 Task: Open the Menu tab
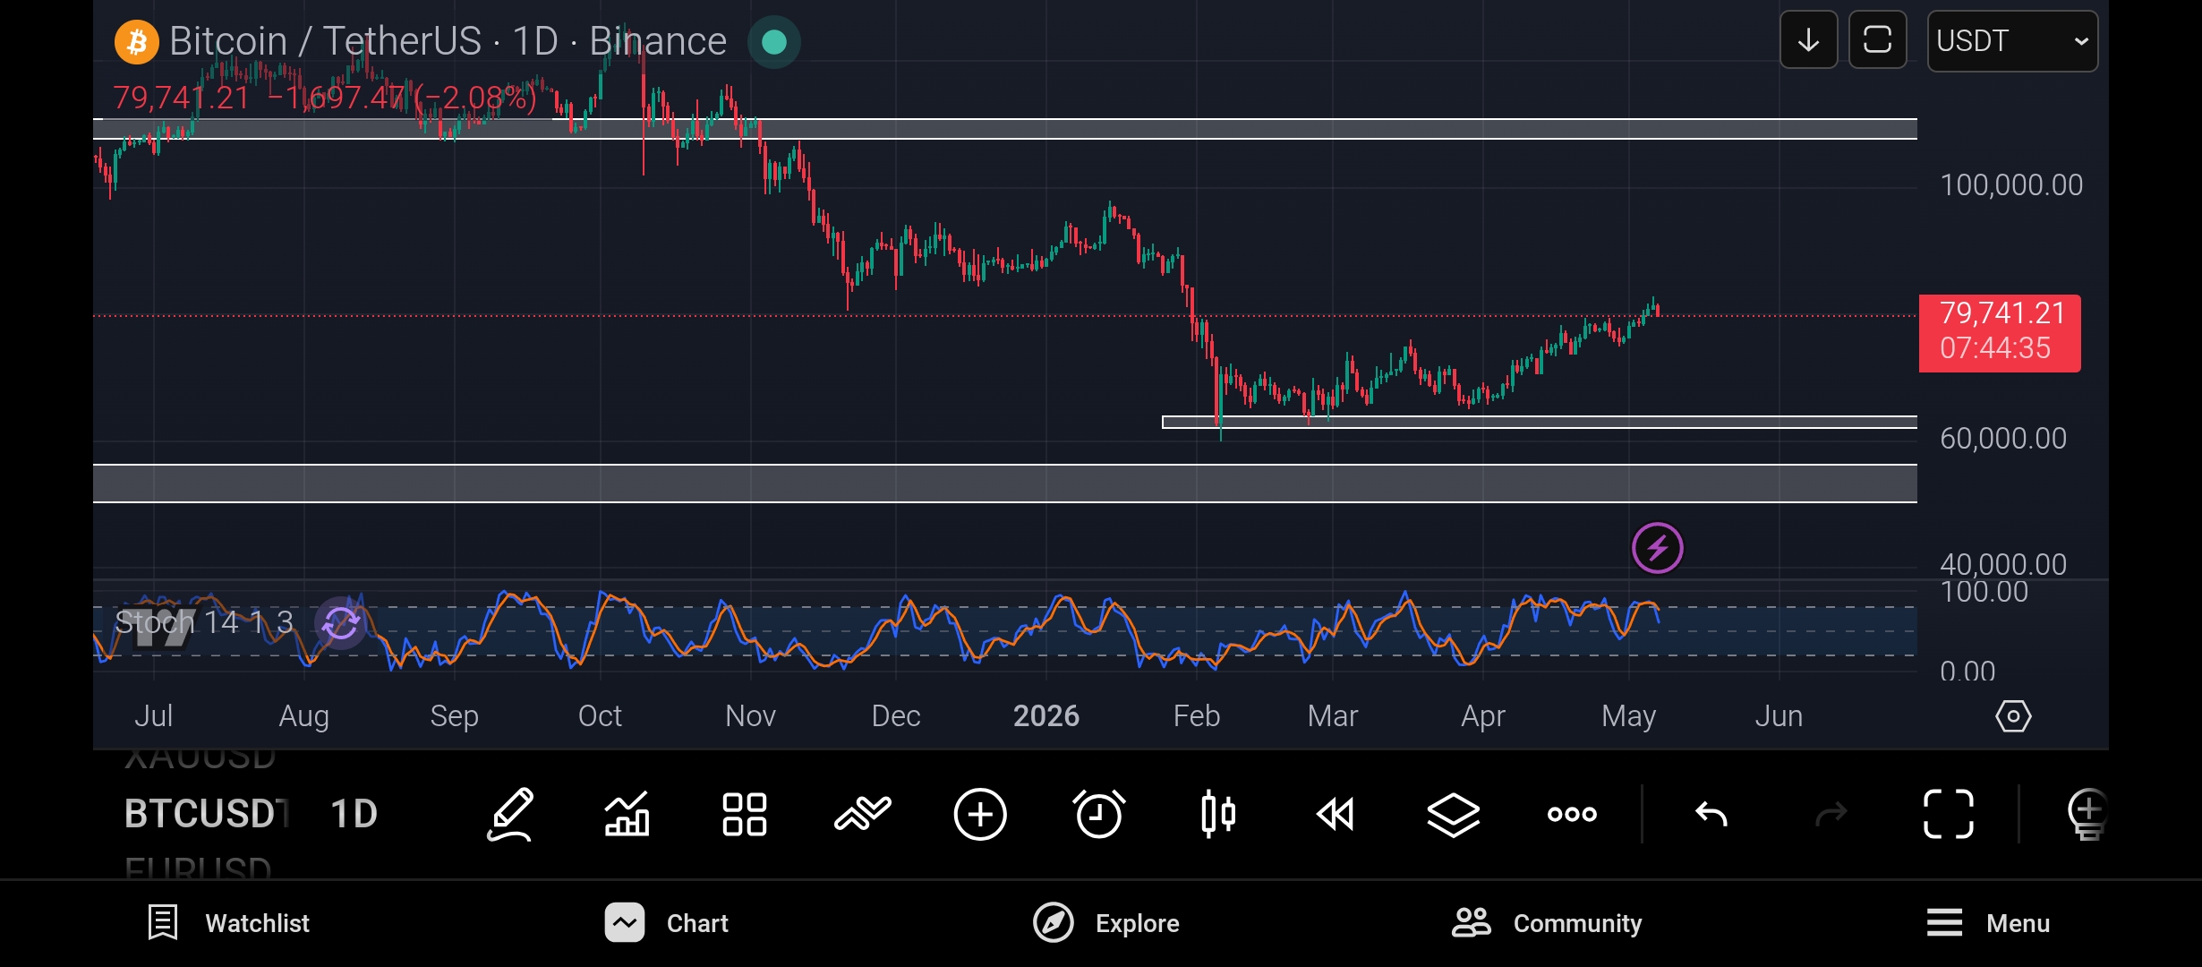click(1988, 923)
